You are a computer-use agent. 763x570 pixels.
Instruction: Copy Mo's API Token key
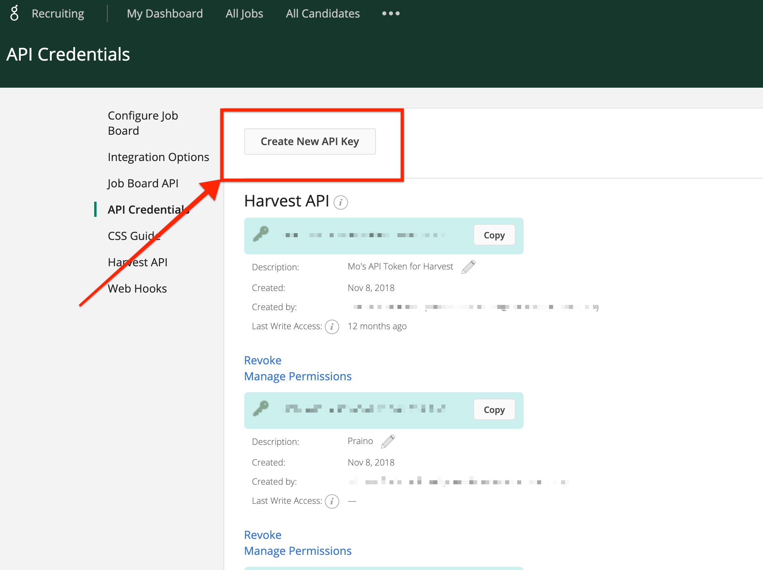pyautogui.click(x=494, y=235)
